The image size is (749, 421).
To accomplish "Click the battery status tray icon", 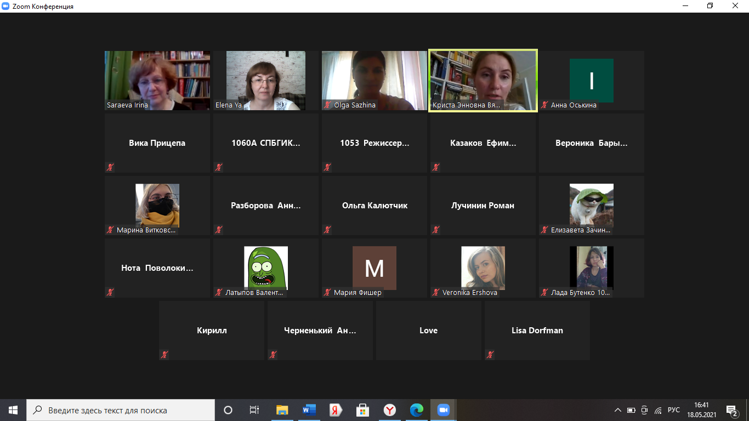I will (631, 410).
